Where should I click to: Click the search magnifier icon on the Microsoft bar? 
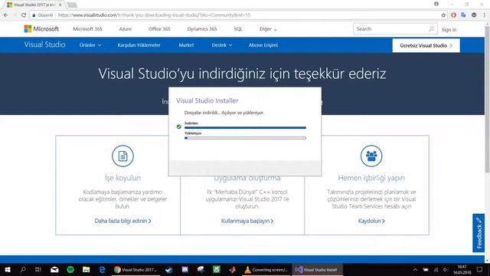click(x=431, y=29)
